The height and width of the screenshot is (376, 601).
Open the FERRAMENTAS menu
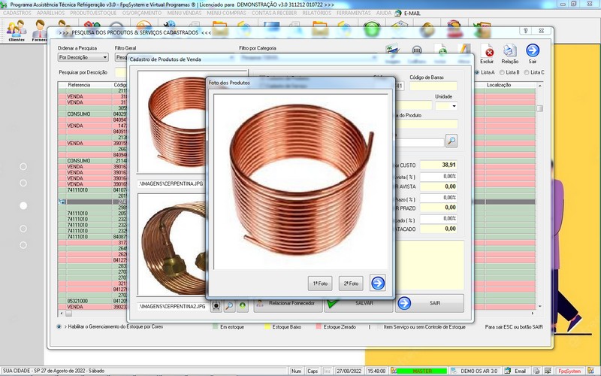point(354,13)
